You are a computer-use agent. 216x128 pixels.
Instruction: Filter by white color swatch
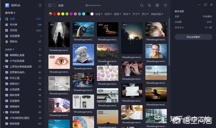pyautogui.click(x=92, y=14)
